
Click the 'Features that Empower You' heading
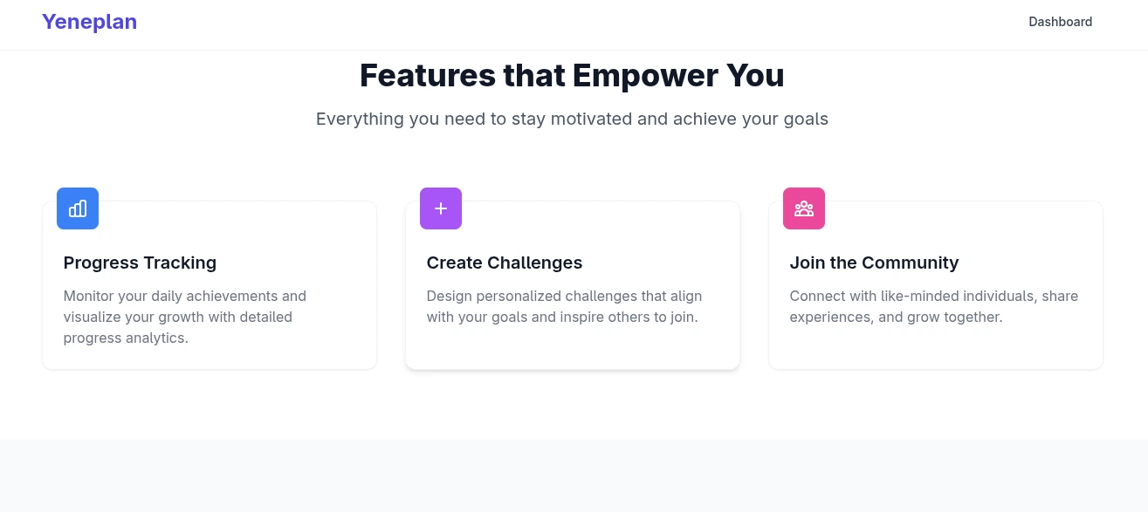click(x=572, y=76)
